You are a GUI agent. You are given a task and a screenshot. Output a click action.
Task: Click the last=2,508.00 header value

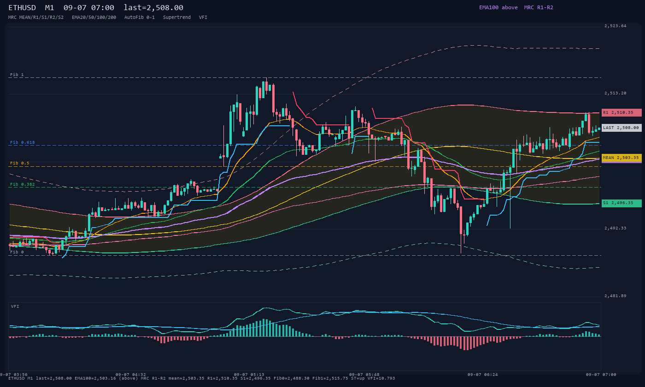tap(153, 8)
